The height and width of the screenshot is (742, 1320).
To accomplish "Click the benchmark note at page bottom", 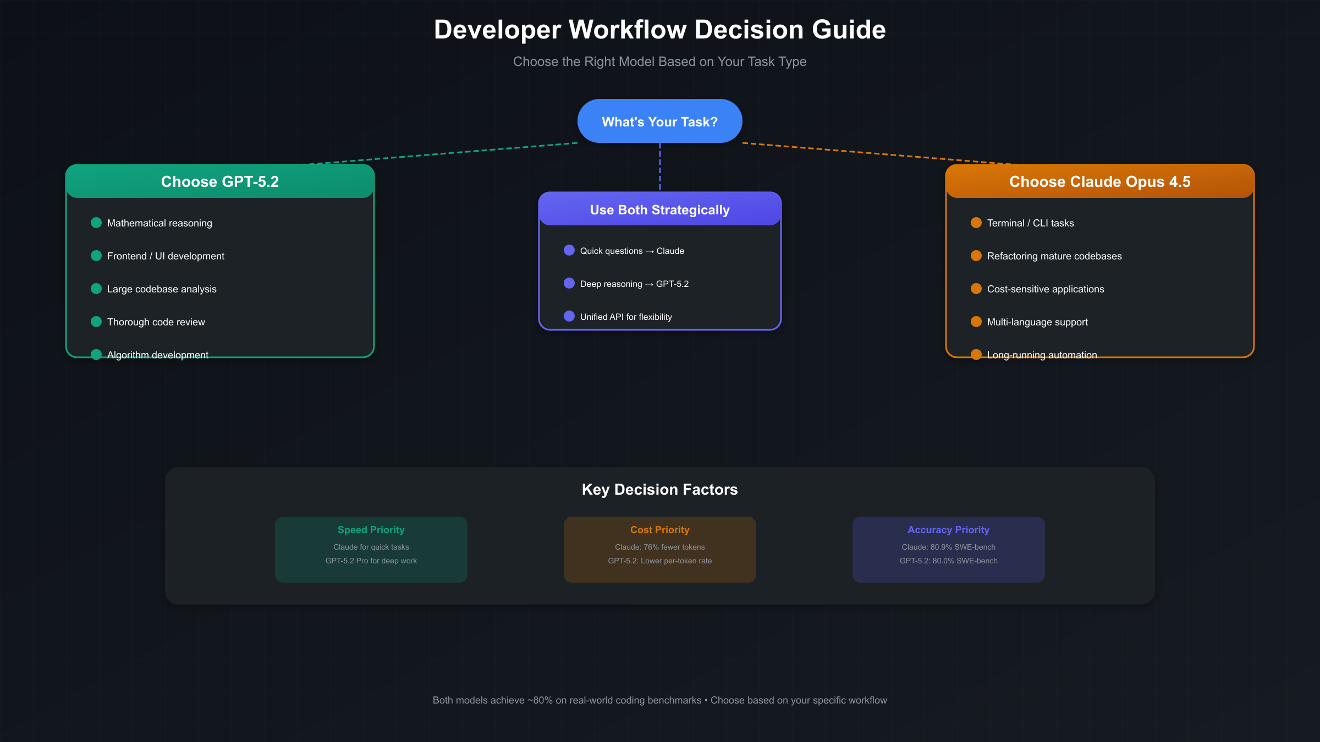I will [659, 700].
